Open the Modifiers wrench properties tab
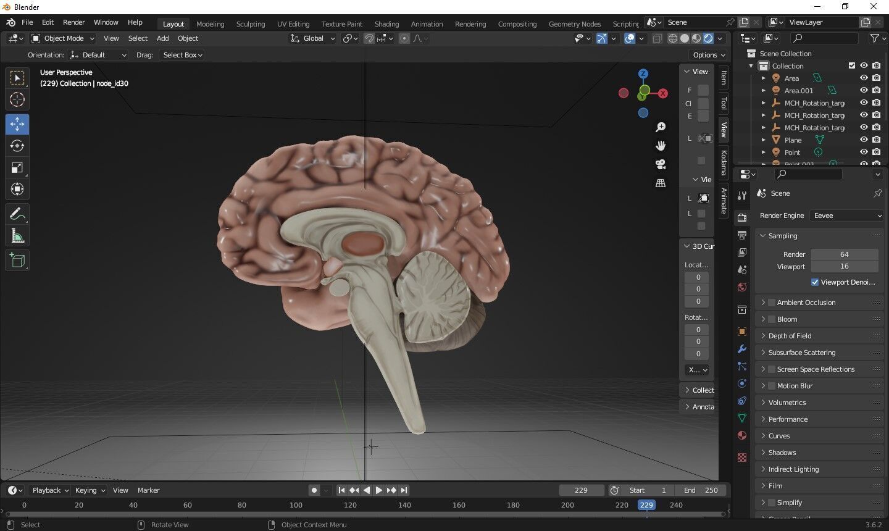The image size is (889, 531). (742, 349)
